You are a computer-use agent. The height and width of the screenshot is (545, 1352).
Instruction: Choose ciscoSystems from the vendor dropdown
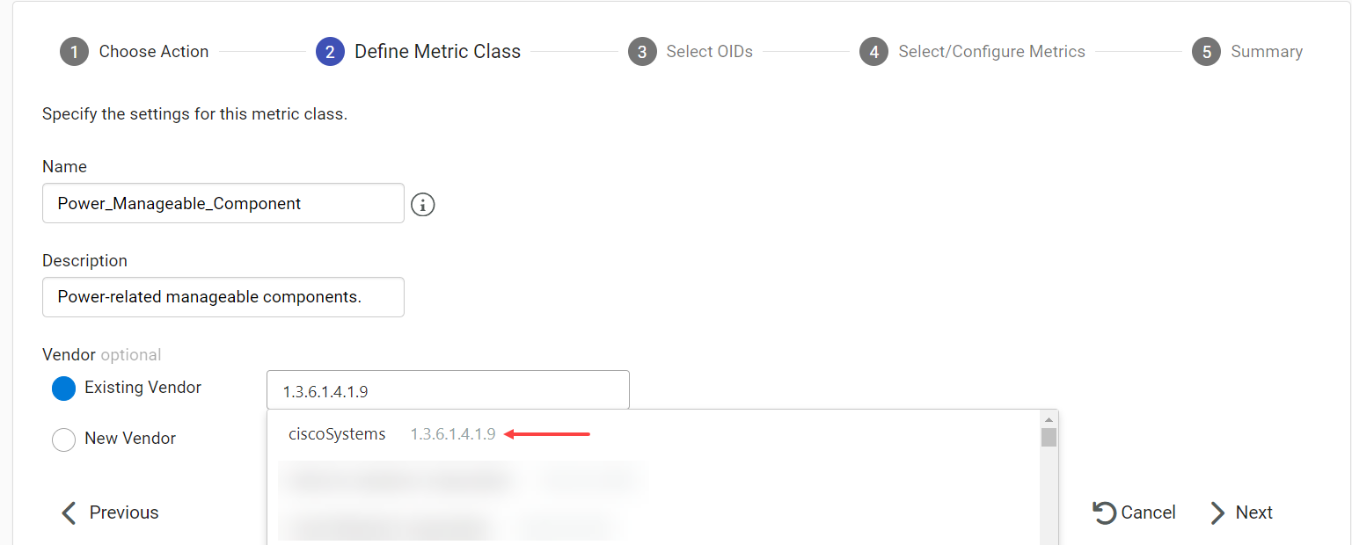point(338,434)
